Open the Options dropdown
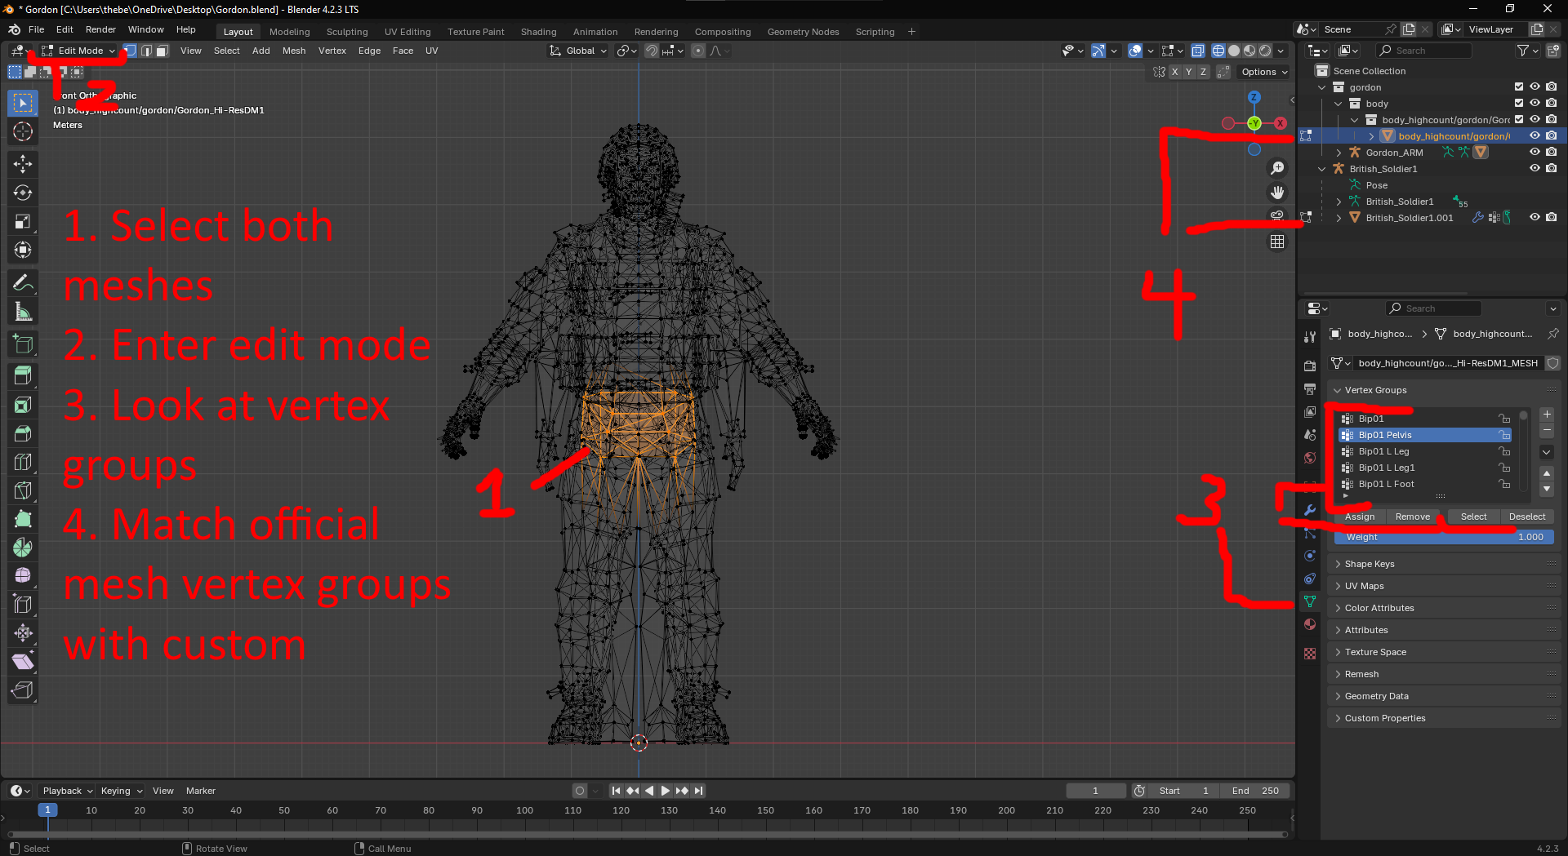Image resolution: width=1568 pixels, height=856 pixels. point(1264,72)
